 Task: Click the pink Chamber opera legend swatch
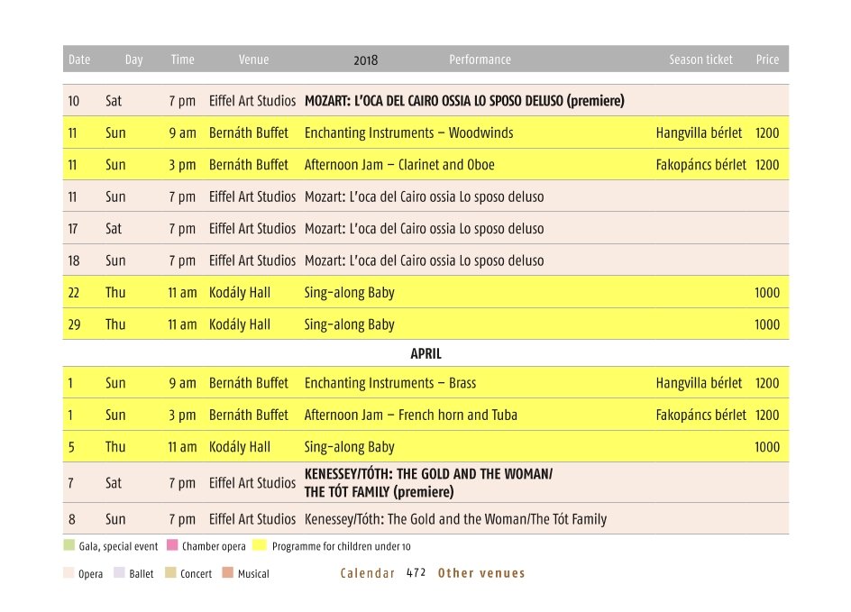[172, 544]
